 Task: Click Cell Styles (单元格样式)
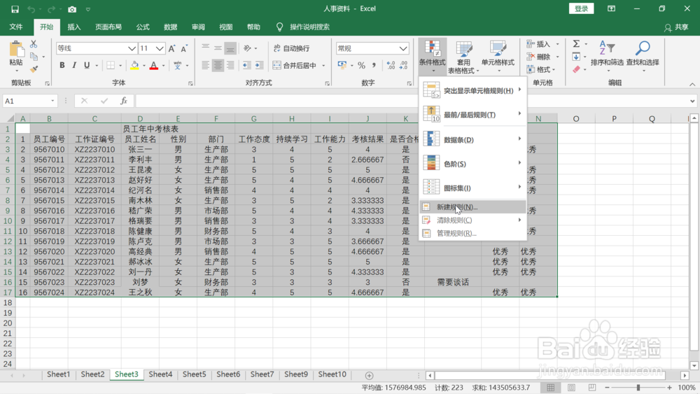pyautogui.click(x=498, y=57)
